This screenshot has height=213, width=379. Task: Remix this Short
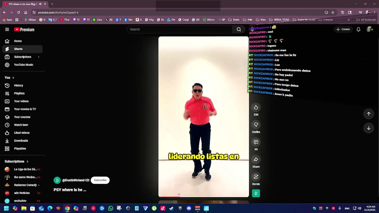tap(256, 177)
